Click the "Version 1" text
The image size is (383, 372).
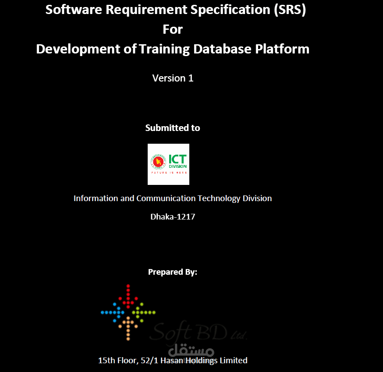173,78
